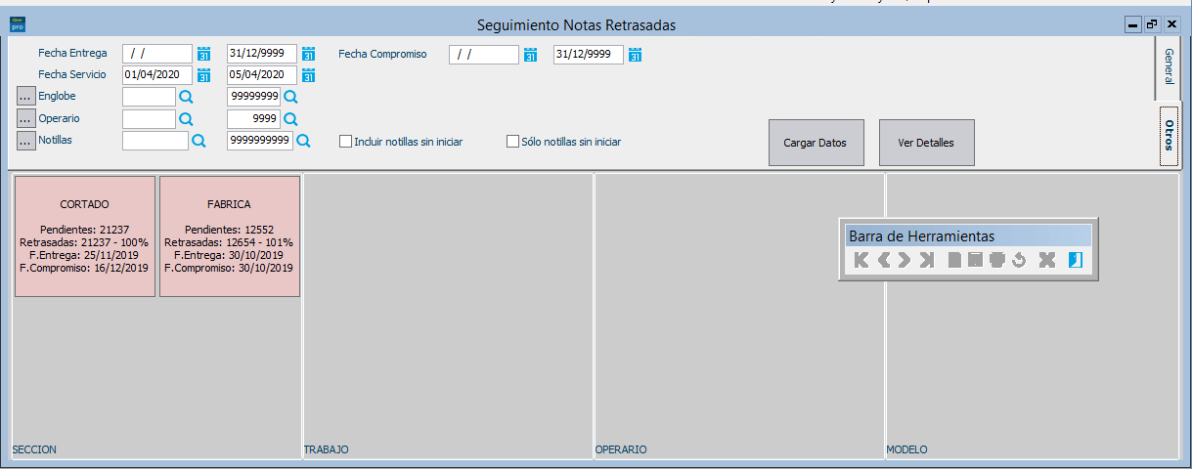Click the save disk icon in toolbar

(x=975, y=260)
